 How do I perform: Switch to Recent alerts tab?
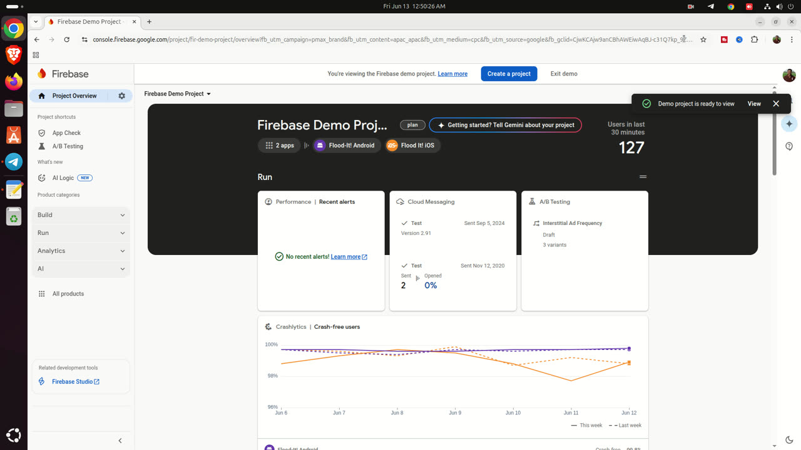(x=337, y=202)
